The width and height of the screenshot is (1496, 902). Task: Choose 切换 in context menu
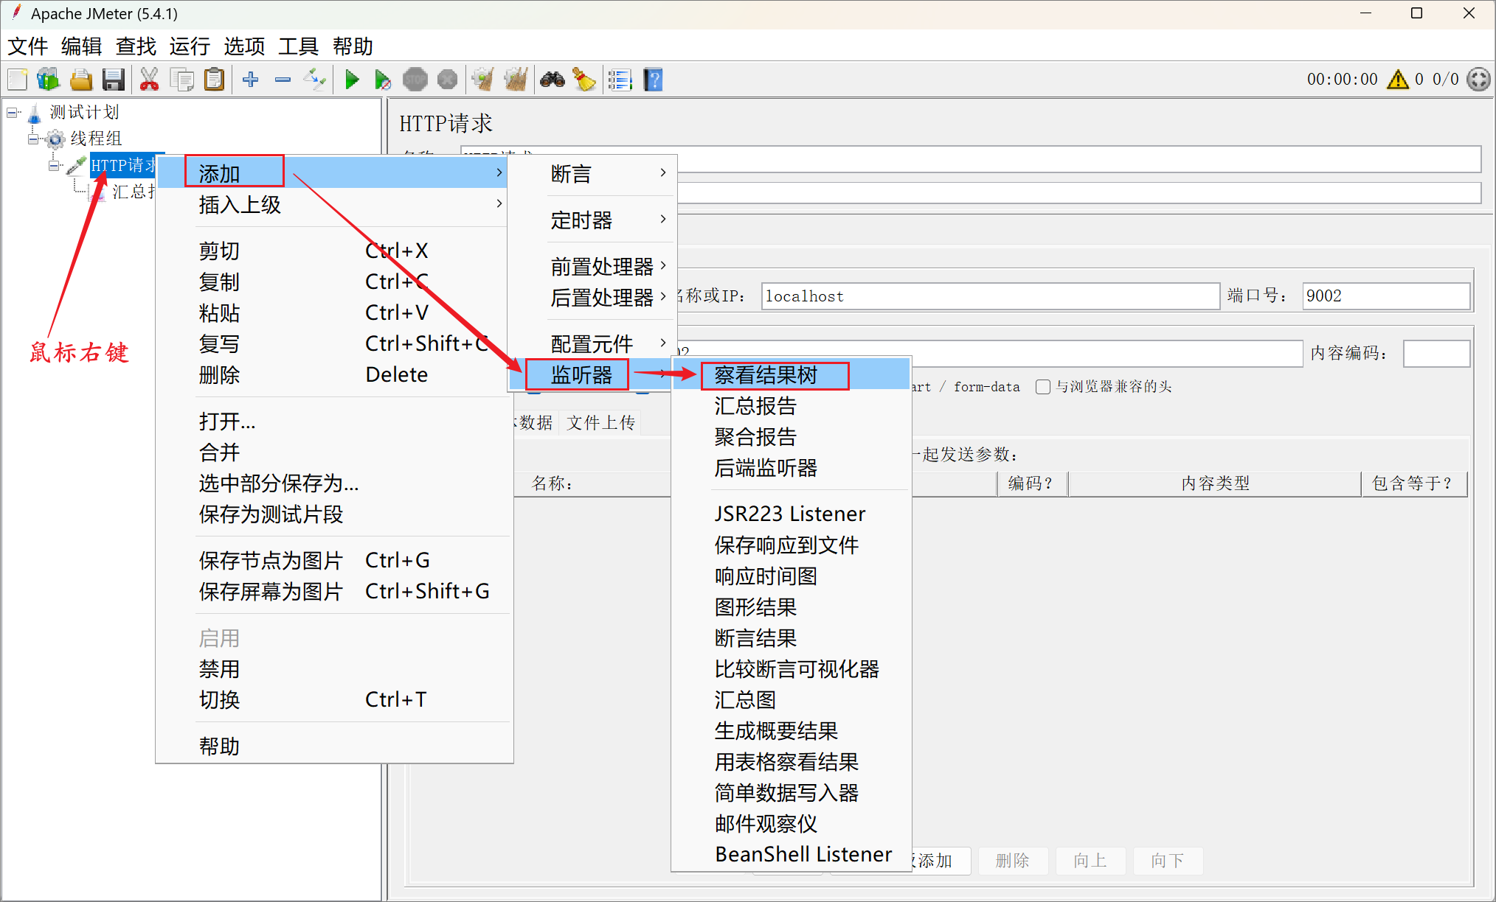(333, 699)
